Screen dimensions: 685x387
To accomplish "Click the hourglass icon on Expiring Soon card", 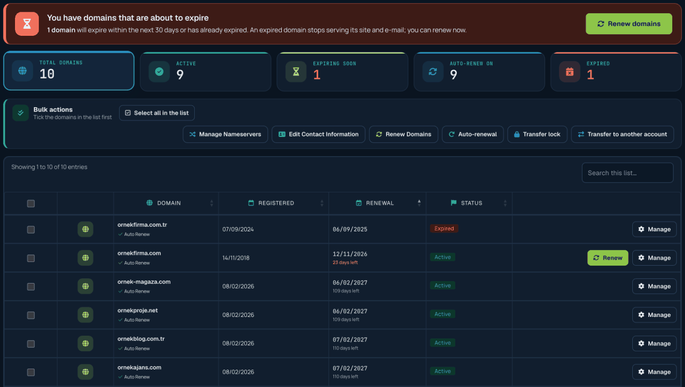I will [296, 72].
